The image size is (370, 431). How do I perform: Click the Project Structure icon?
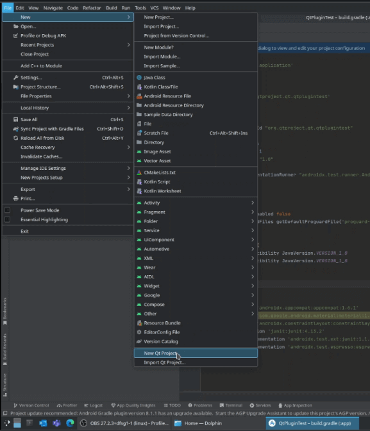15,87
